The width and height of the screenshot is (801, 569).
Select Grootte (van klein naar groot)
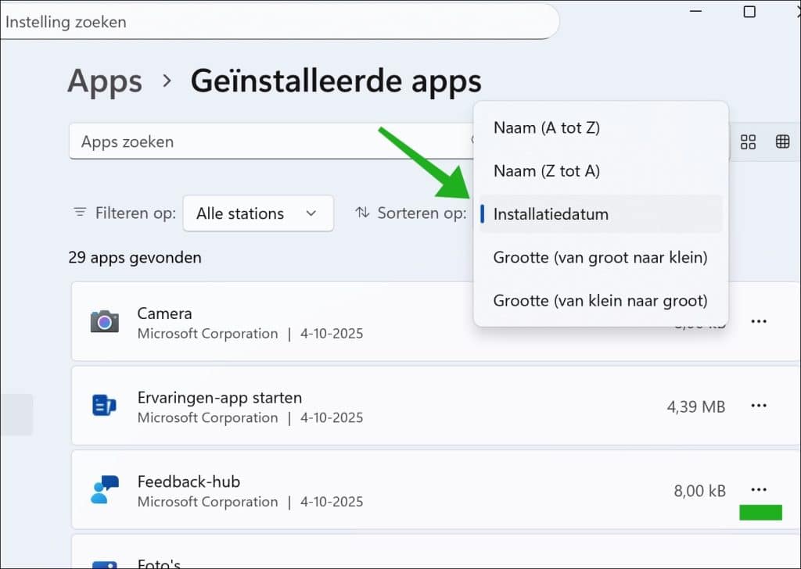pyautogui.click(x=601, y=300)
